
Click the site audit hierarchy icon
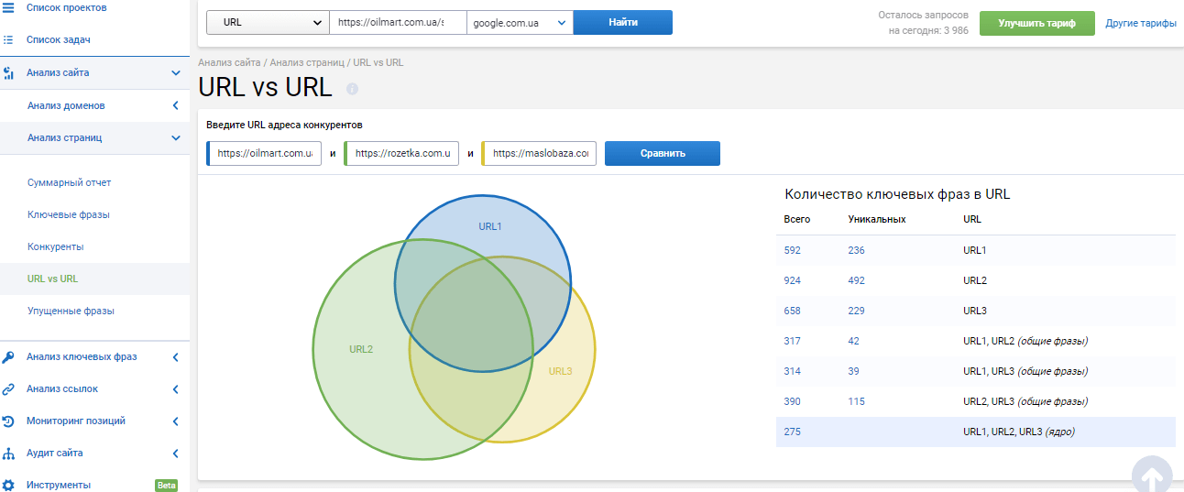pyautogui.click(x=8, y=454)
